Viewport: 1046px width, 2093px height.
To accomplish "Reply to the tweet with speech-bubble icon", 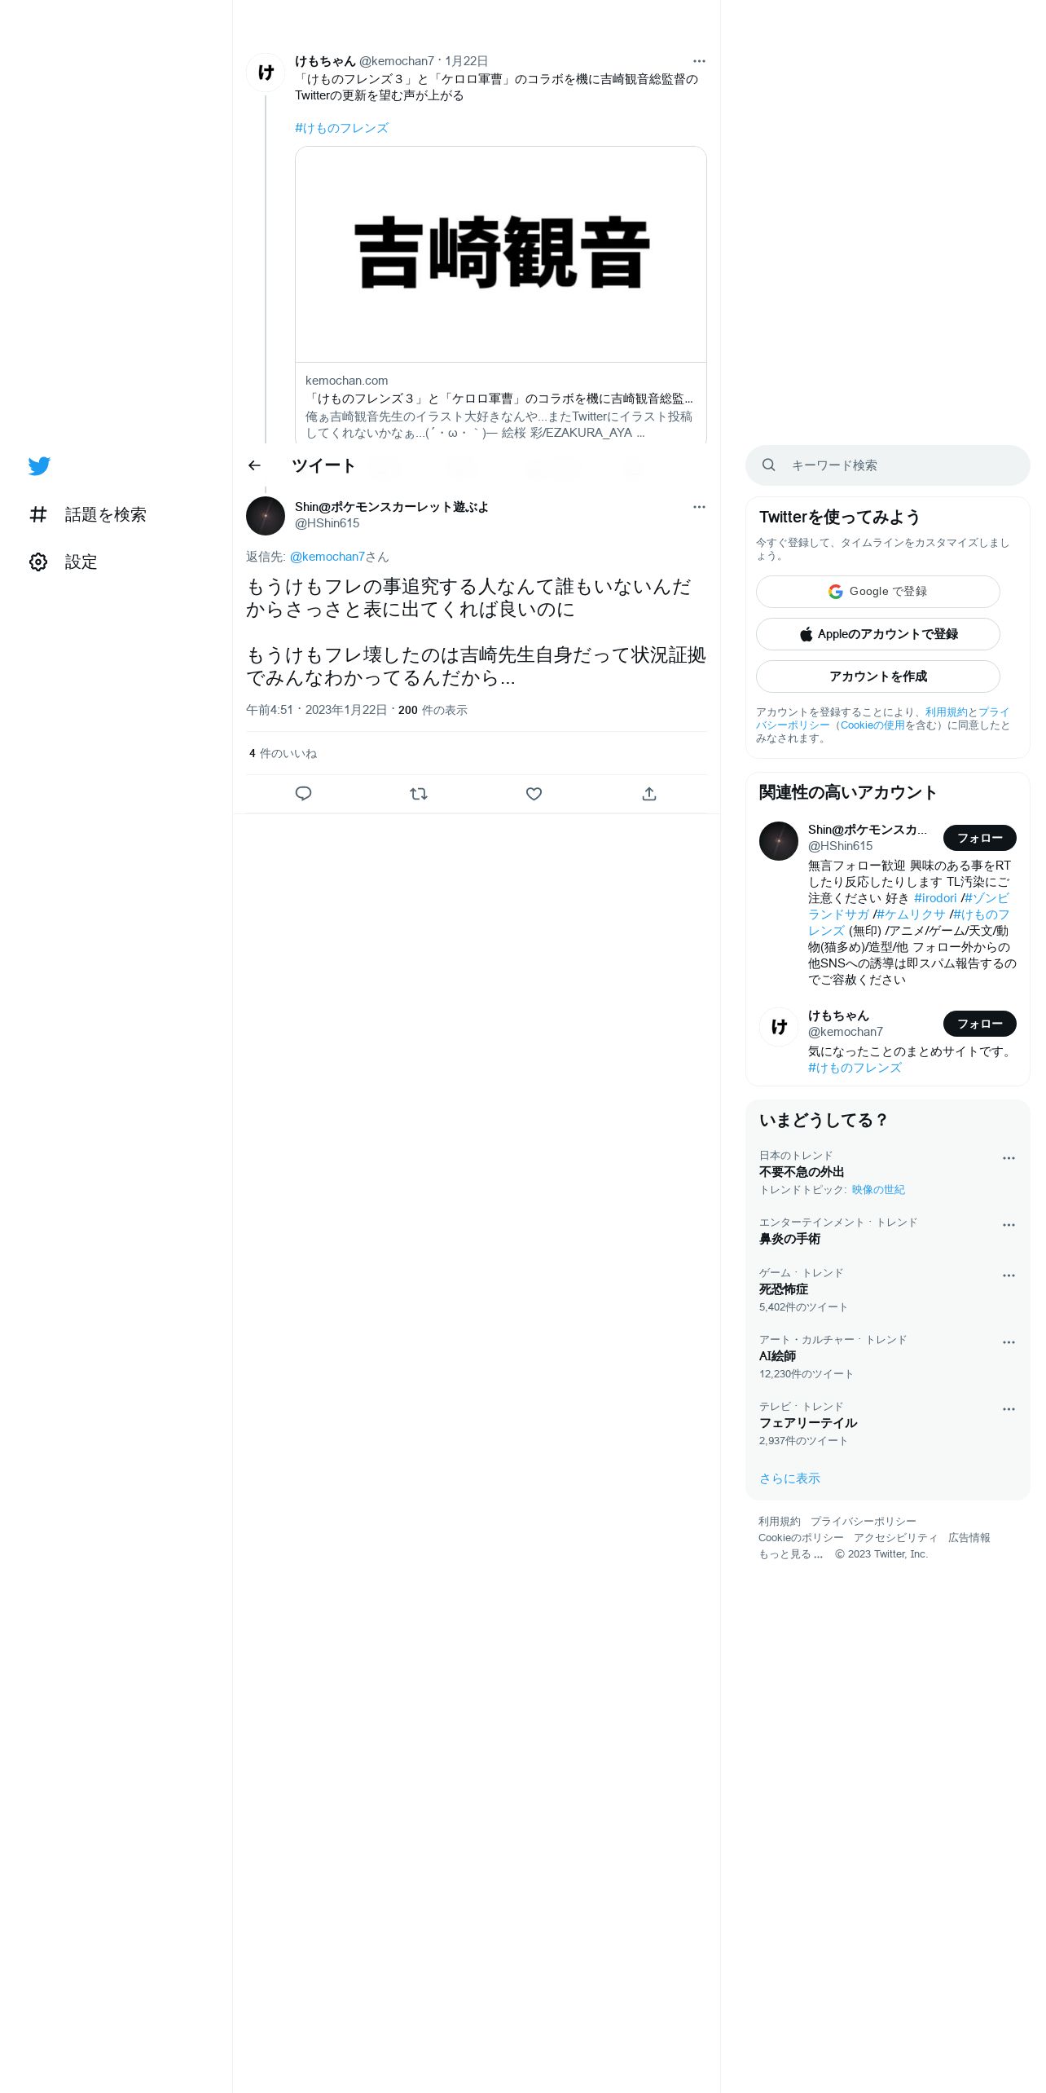I will point(303,794).
